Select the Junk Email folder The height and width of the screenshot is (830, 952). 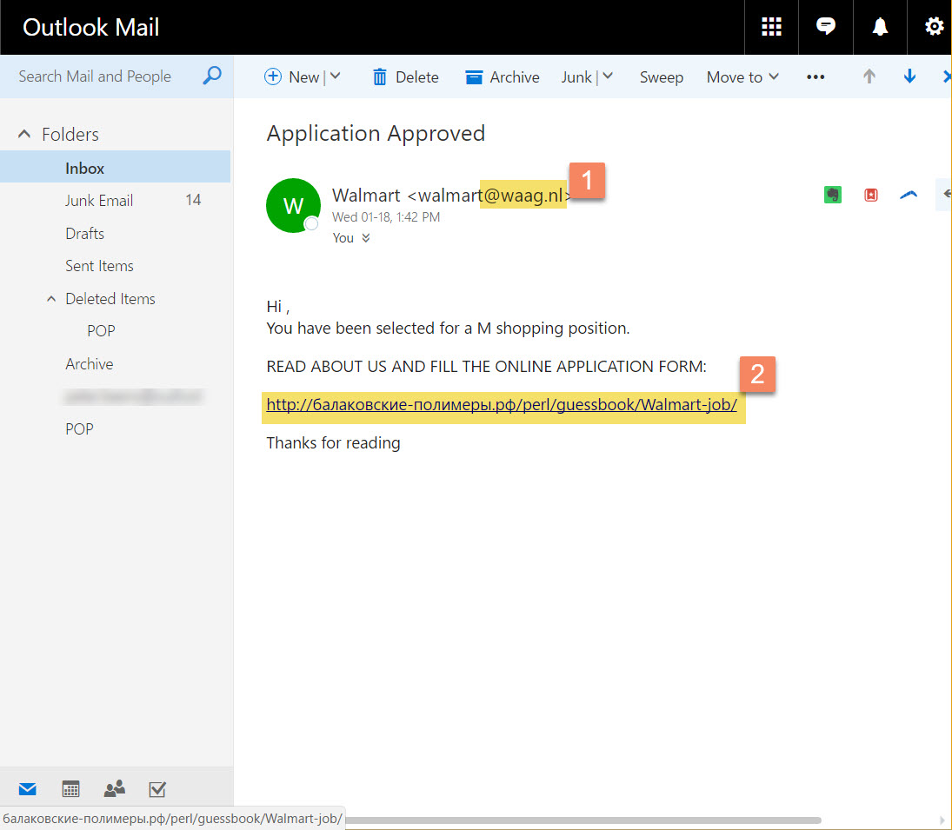[99, 201]
